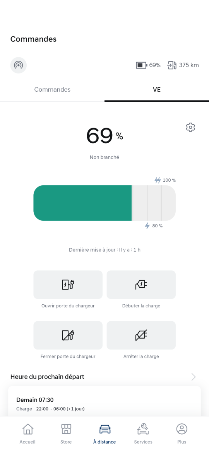Switch to the Commandes tab

pyautogui.click(x=52, y=89)
